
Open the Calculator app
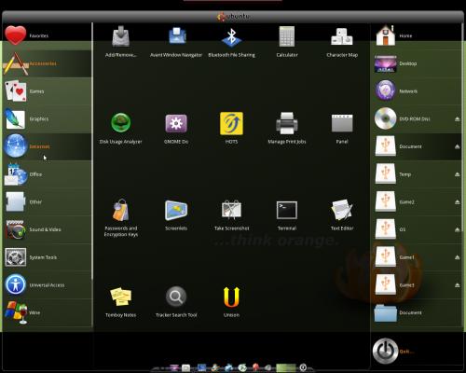287,42
